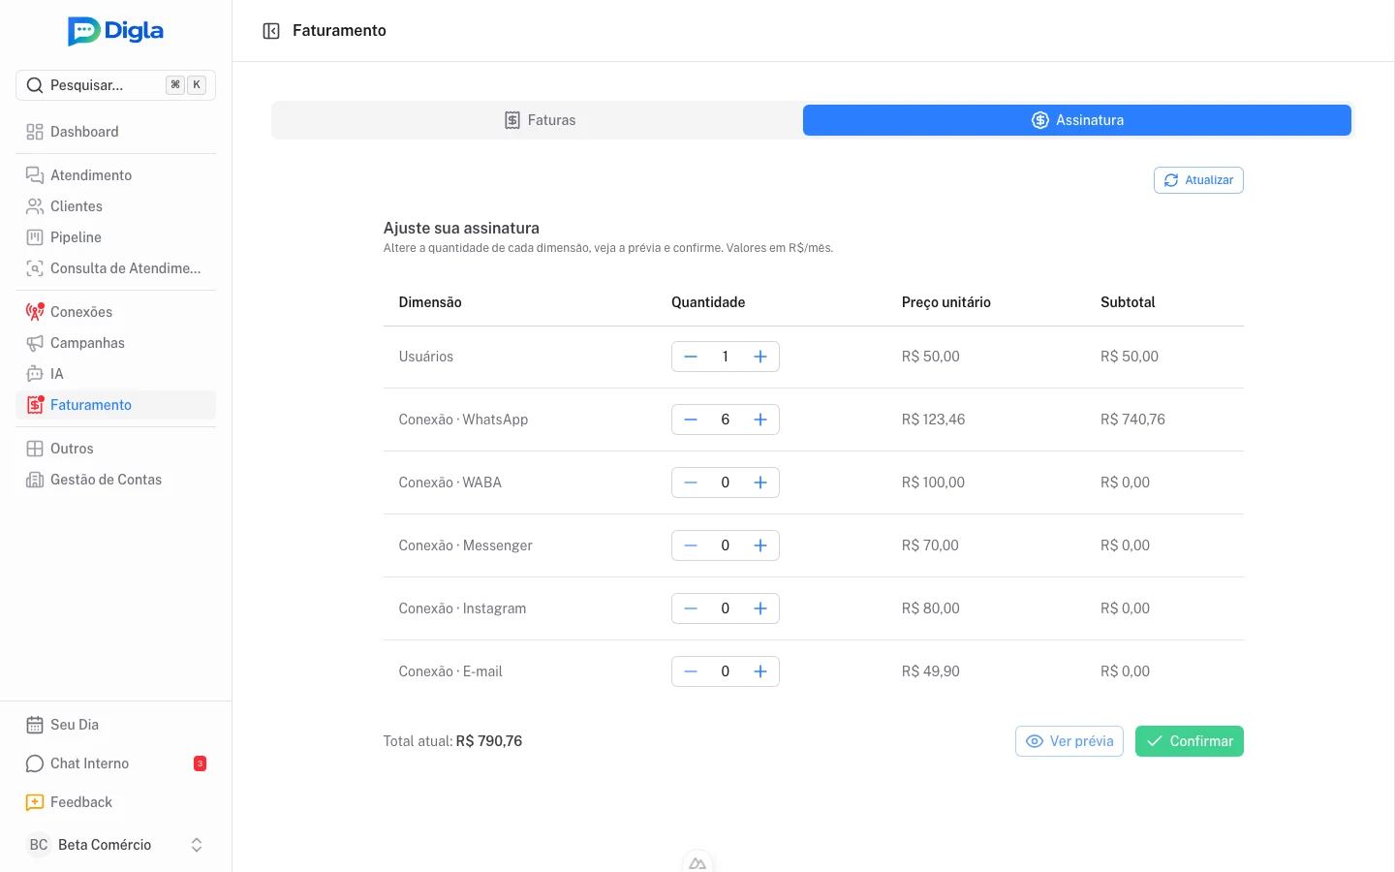The width and height of the screenshot is (1395, 872).
Task: Increase Conexão WhatsApp quantity
Action: [x=760, y=420]
